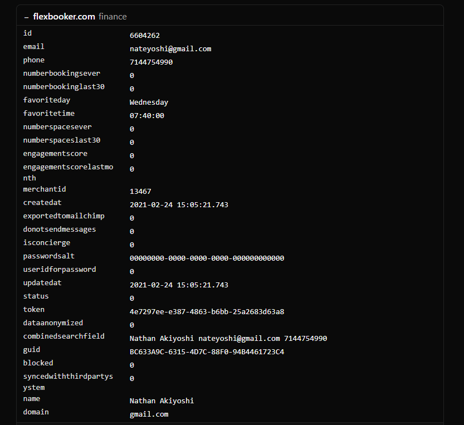The height and width of the screenshot is (425, 464).
Task: Click the favoritetime value 07:40:00
Action: (146, 116)
